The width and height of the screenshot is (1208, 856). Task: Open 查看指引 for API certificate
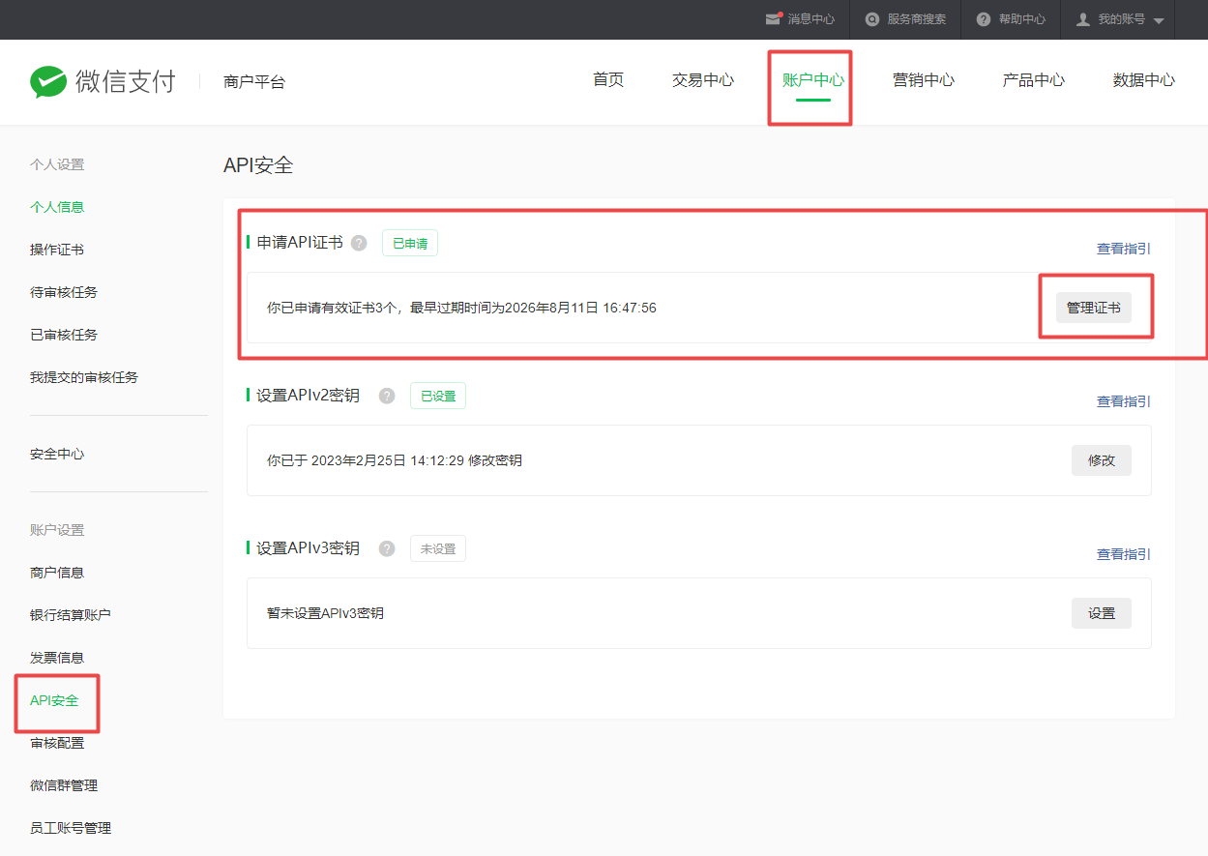1124,249
